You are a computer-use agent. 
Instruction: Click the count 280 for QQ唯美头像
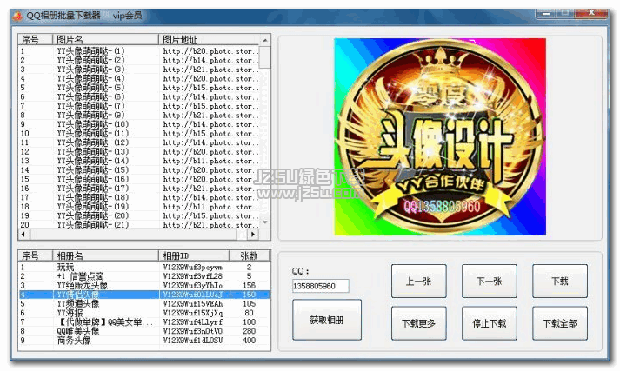point(249,331)
